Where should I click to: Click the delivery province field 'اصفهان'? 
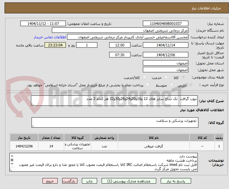click(166, 63)
